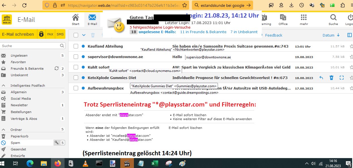Image resolution: width=353 pixels, height=168 pixels.
Task: Click the browser reload button
Action: (25, 5)
